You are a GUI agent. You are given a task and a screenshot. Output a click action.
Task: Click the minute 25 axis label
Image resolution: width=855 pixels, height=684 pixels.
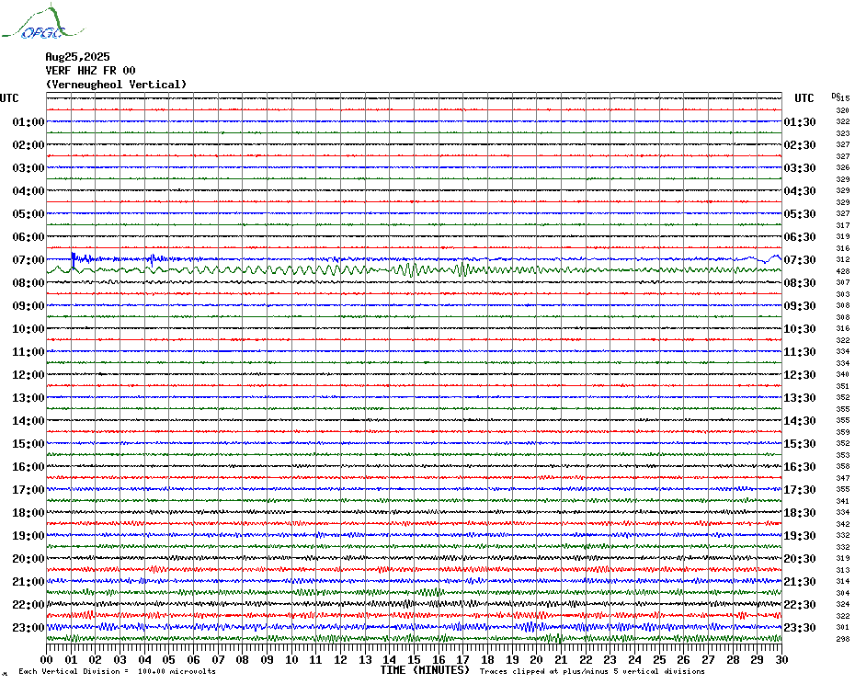pyautogui.click(x=659, y=660)
